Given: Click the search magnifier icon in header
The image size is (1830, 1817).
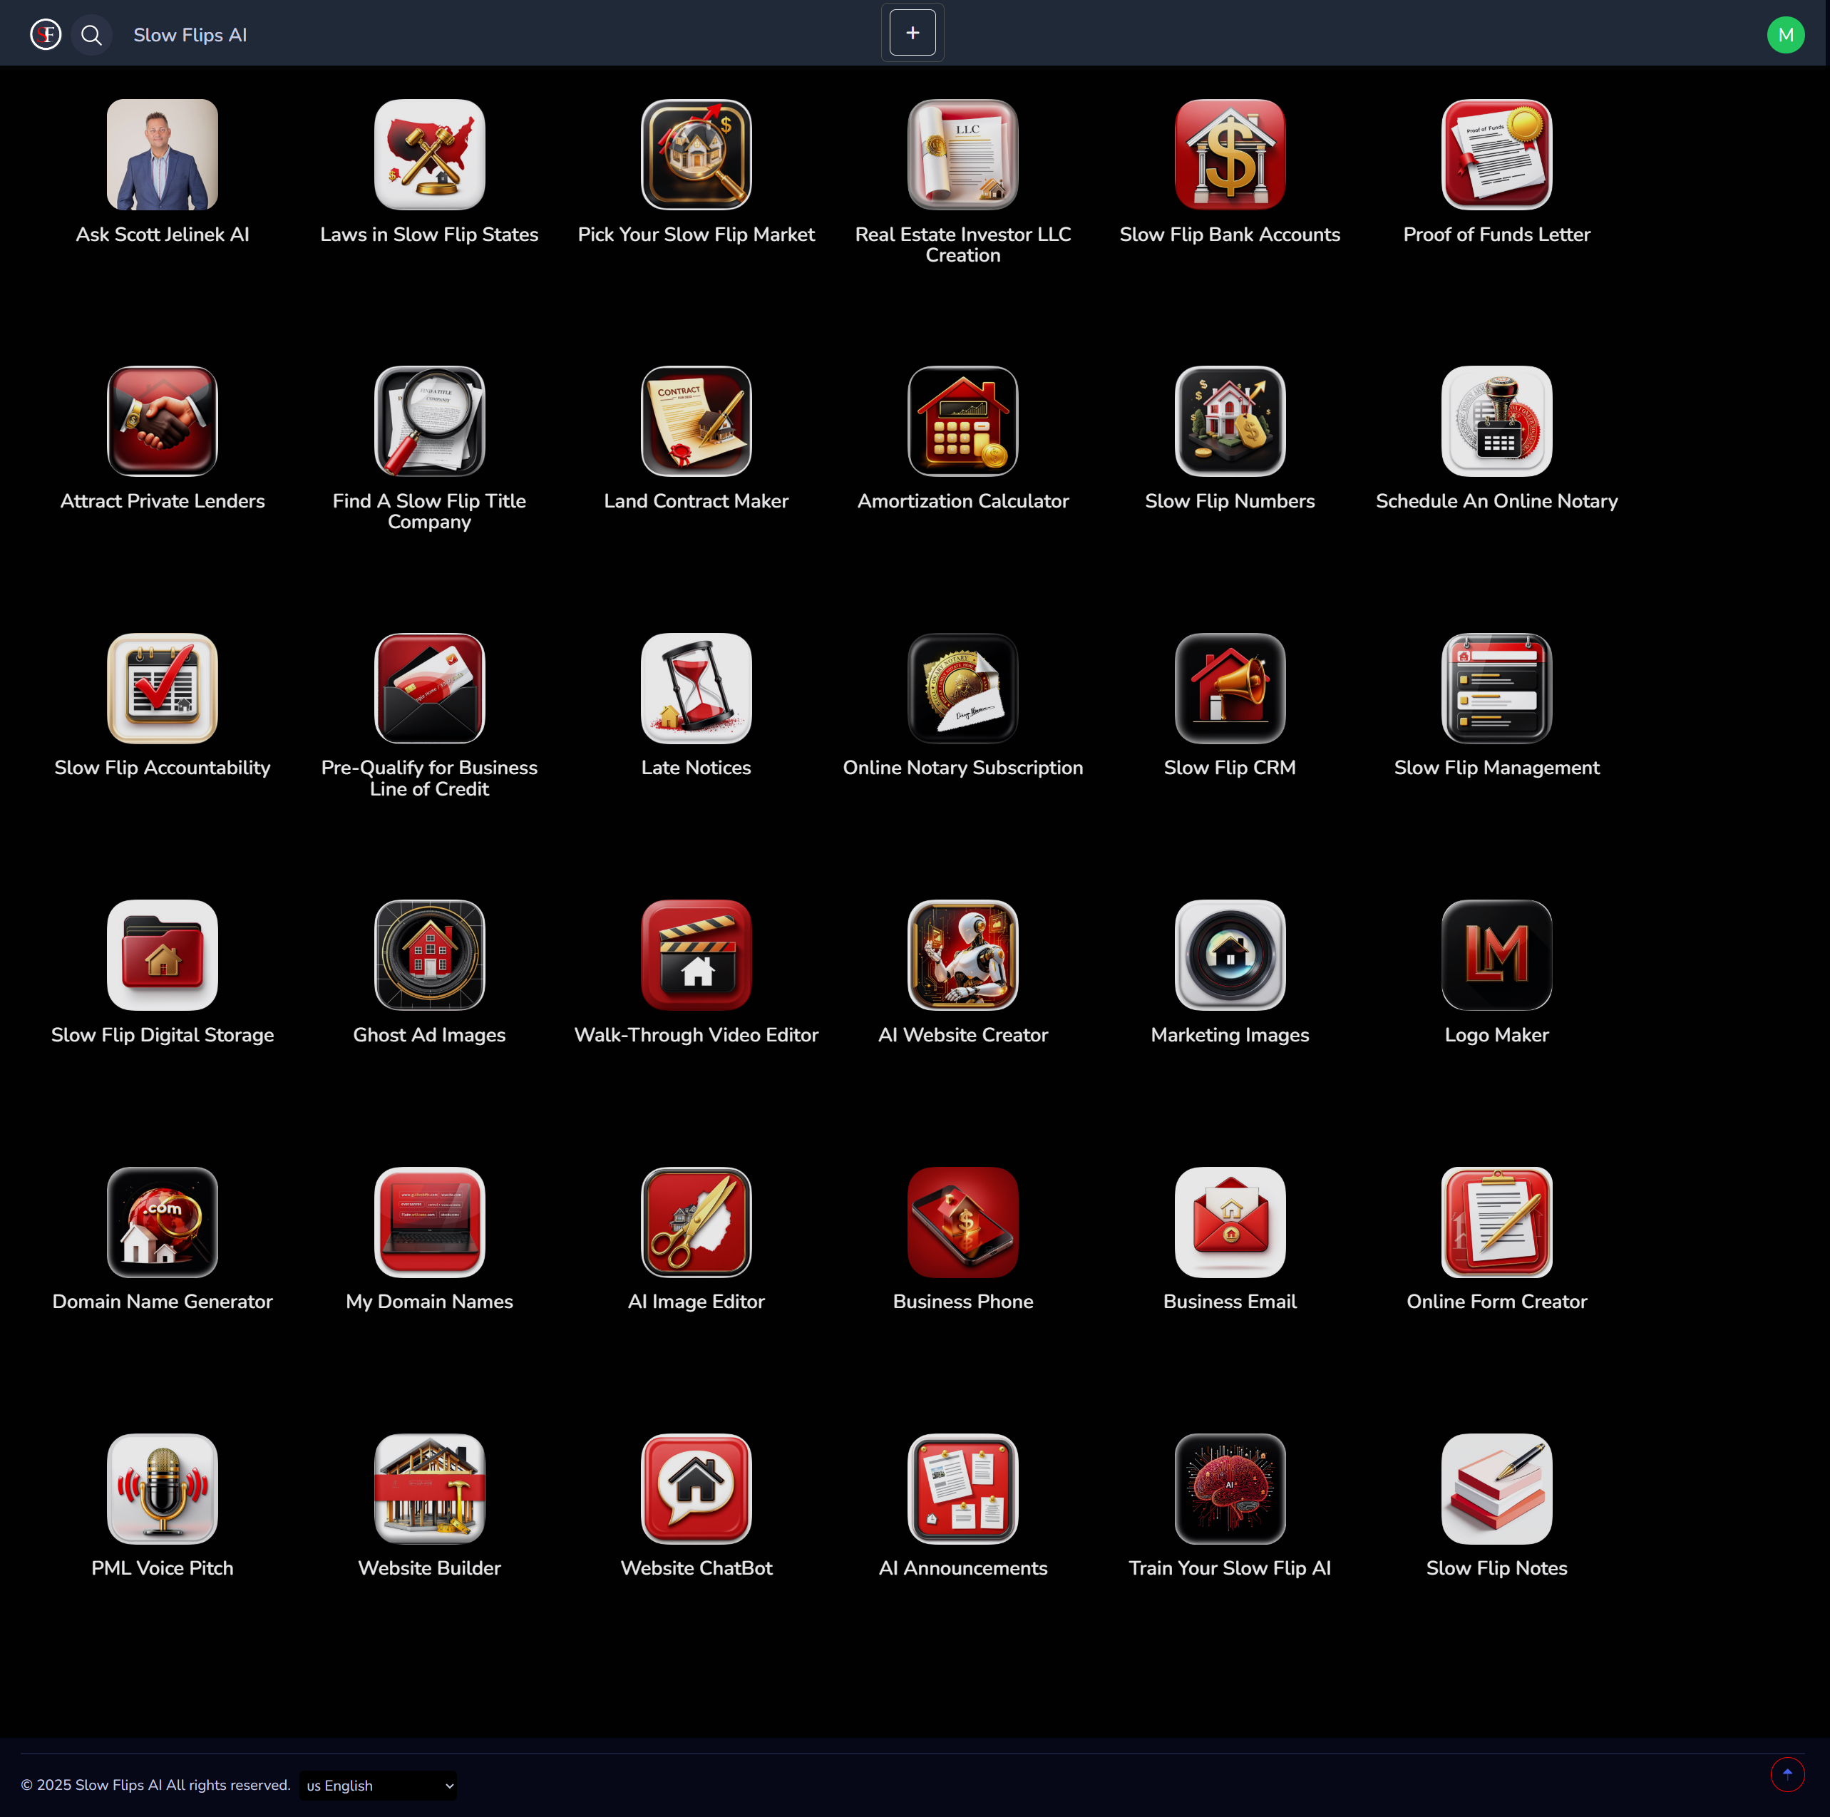Looking at the screenshot, I should coord(91,35).
